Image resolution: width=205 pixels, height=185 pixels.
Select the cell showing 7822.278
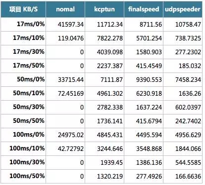coord(104,38)
